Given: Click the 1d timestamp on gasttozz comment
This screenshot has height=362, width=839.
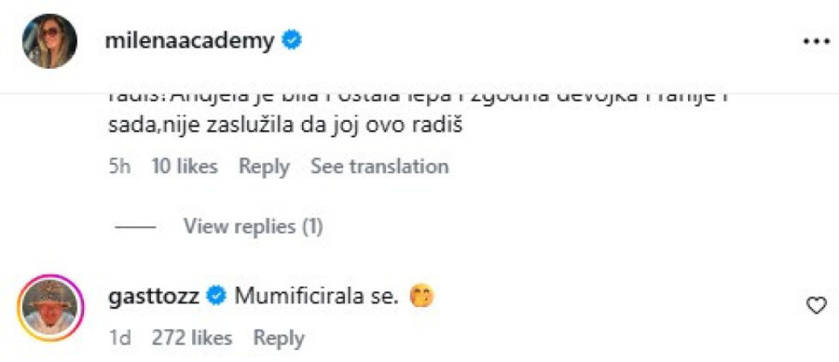Looking at the screenshot, I should [118, 338].
